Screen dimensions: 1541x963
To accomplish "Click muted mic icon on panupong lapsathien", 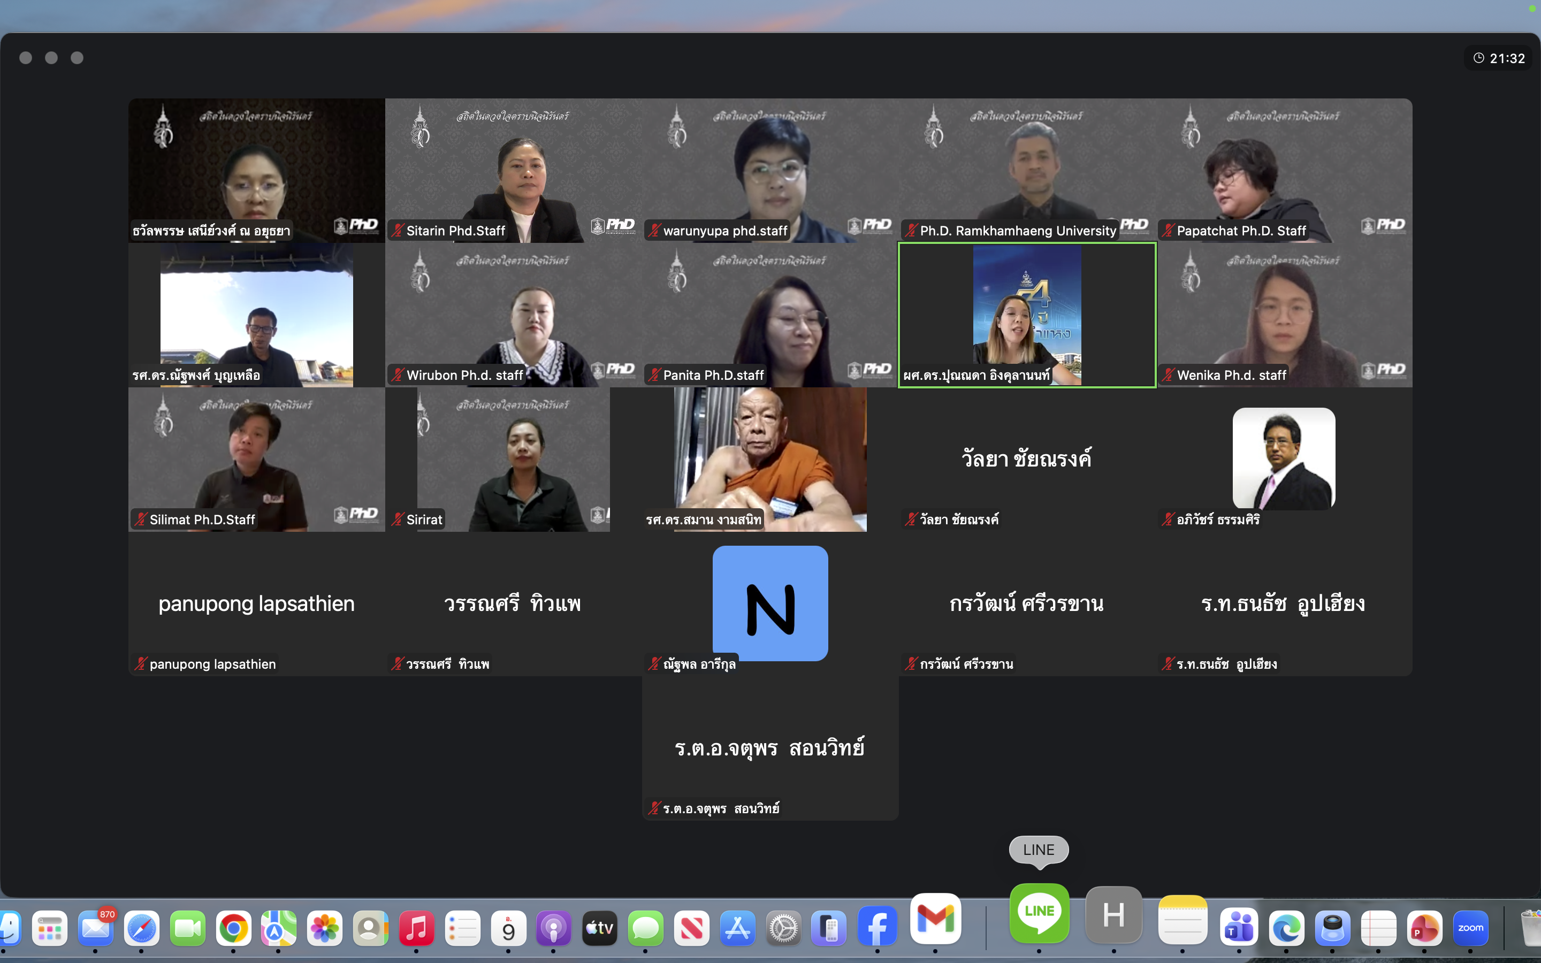I will tap(141, 663).
